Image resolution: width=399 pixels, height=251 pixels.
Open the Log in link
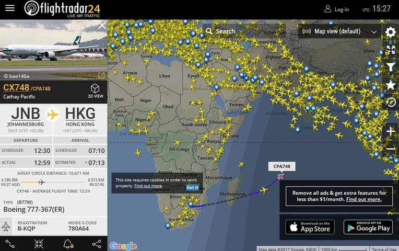coord(337,9)
